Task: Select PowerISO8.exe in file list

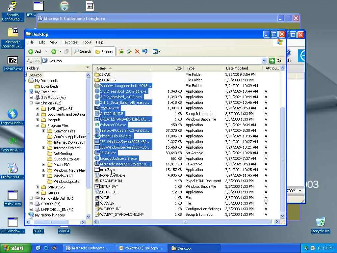Action: click(x=113, y=175)
